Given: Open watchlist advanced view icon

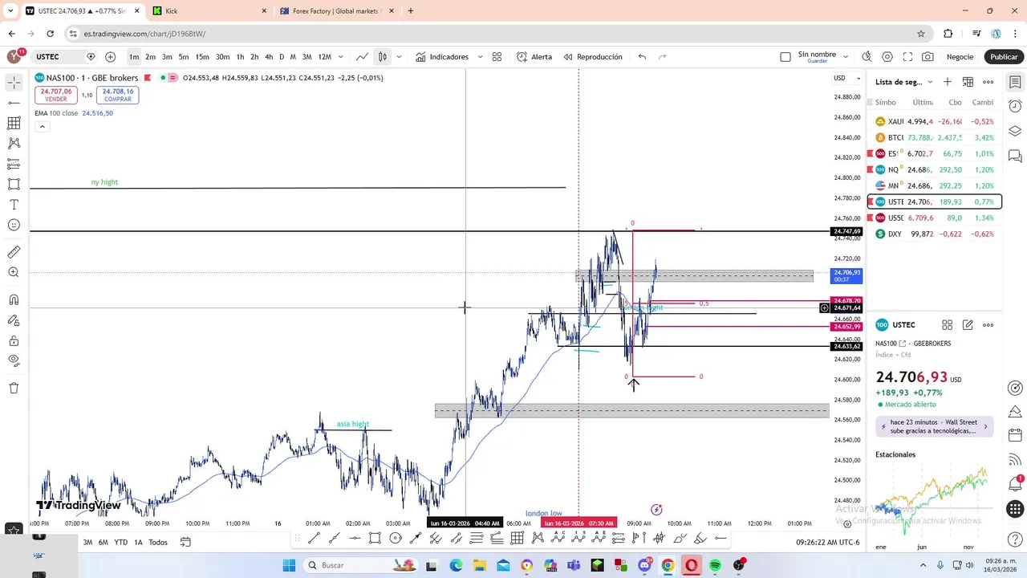Looking at the screenshot, I should pyautogui.click(x=968, y=82).
